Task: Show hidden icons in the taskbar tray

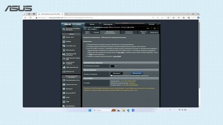Action: point(170,110)
